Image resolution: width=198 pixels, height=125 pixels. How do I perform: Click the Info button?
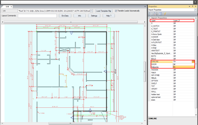pyautogui.click(x=79, y=16)
